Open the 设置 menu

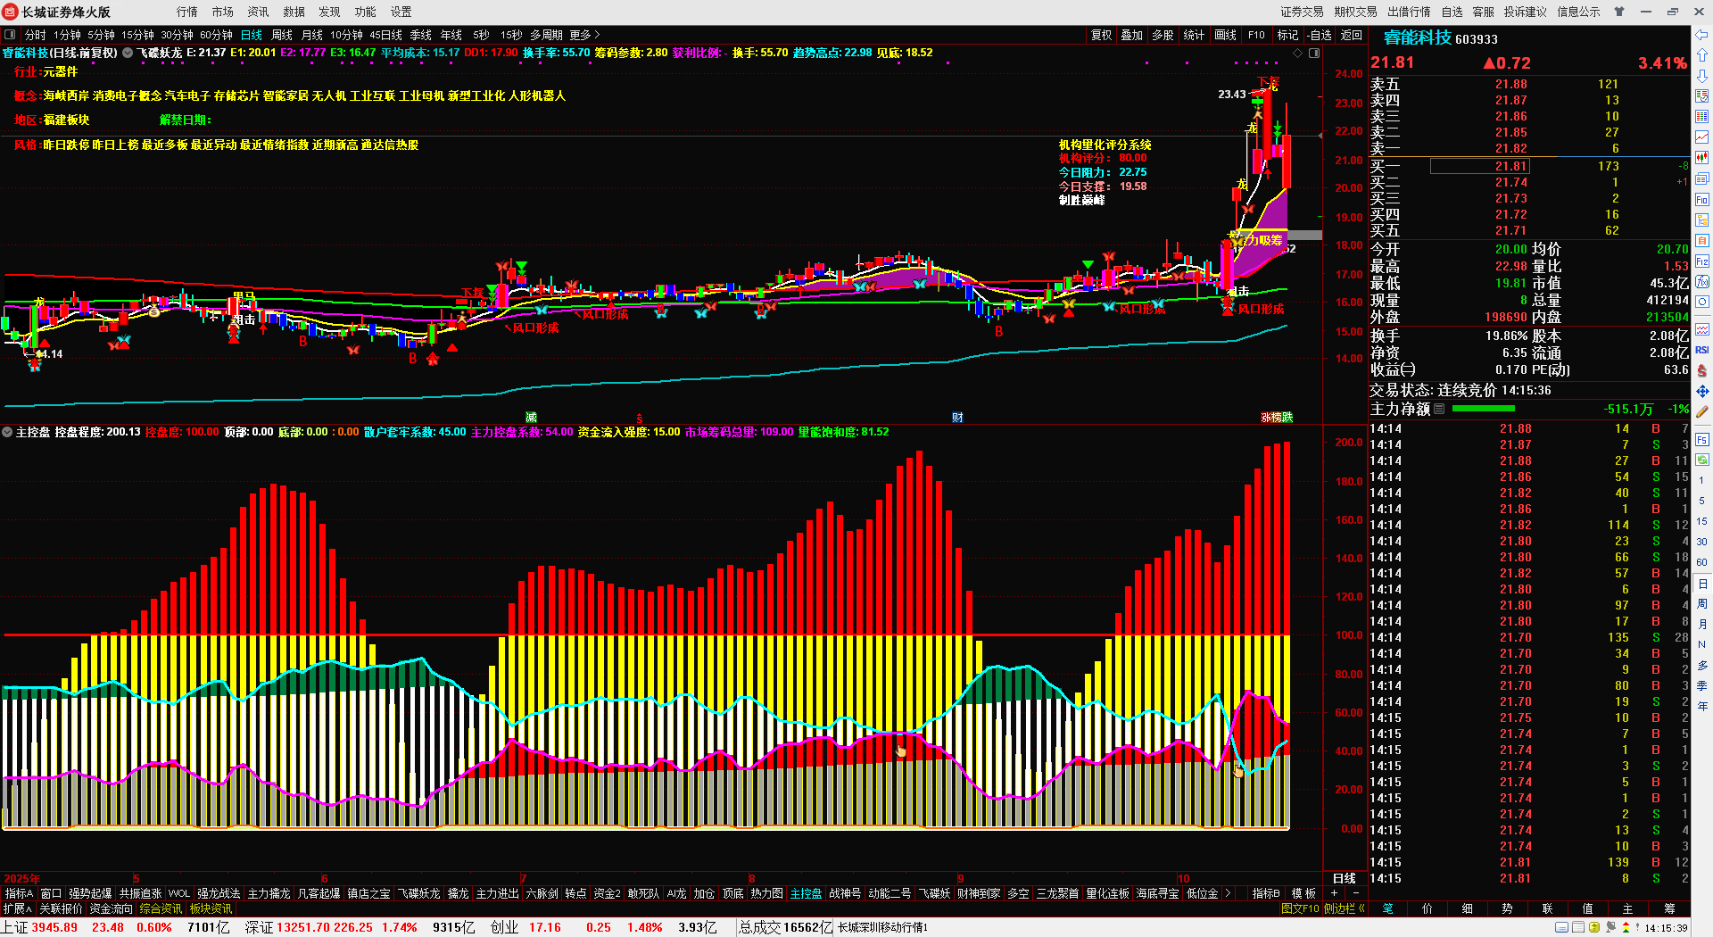click(401, 12)
